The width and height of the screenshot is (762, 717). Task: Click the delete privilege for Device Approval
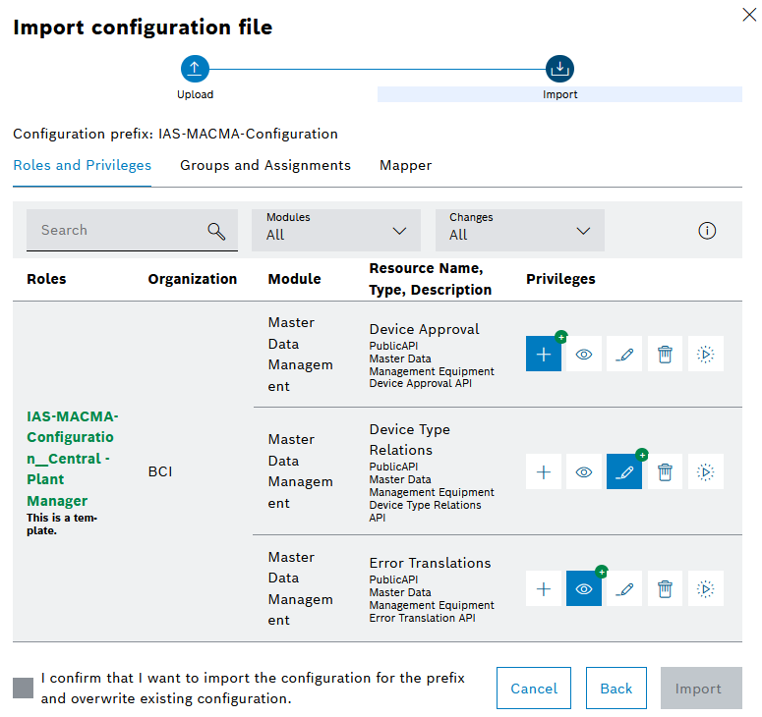(665, 355)
